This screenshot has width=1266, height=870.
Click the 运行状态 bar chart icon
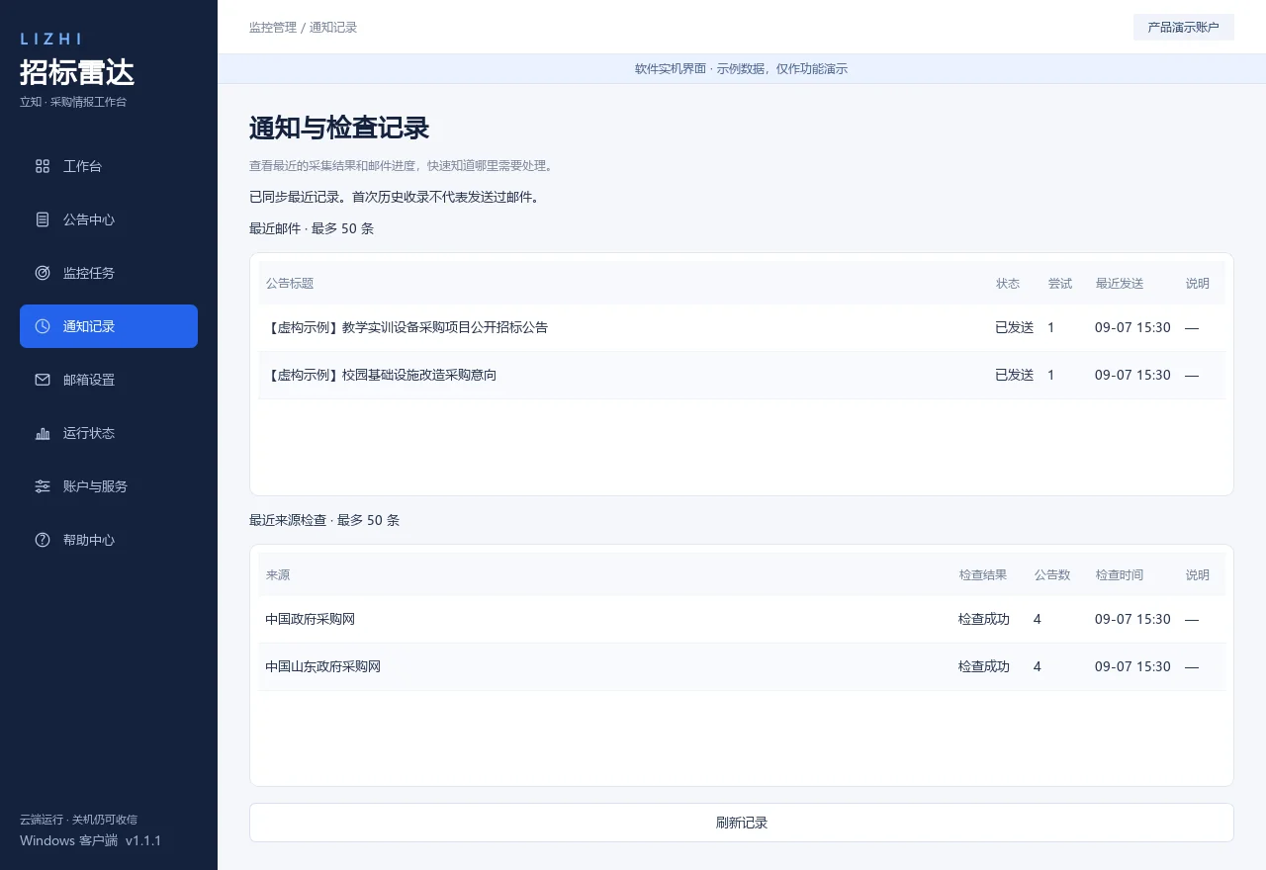click(x=43, y=433)
